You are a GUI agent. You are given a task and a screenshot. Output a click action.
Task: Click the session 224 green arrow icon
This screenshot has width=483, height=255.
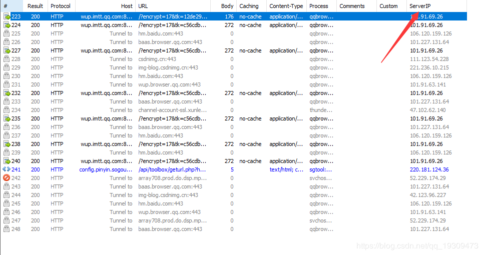point(7,25)
